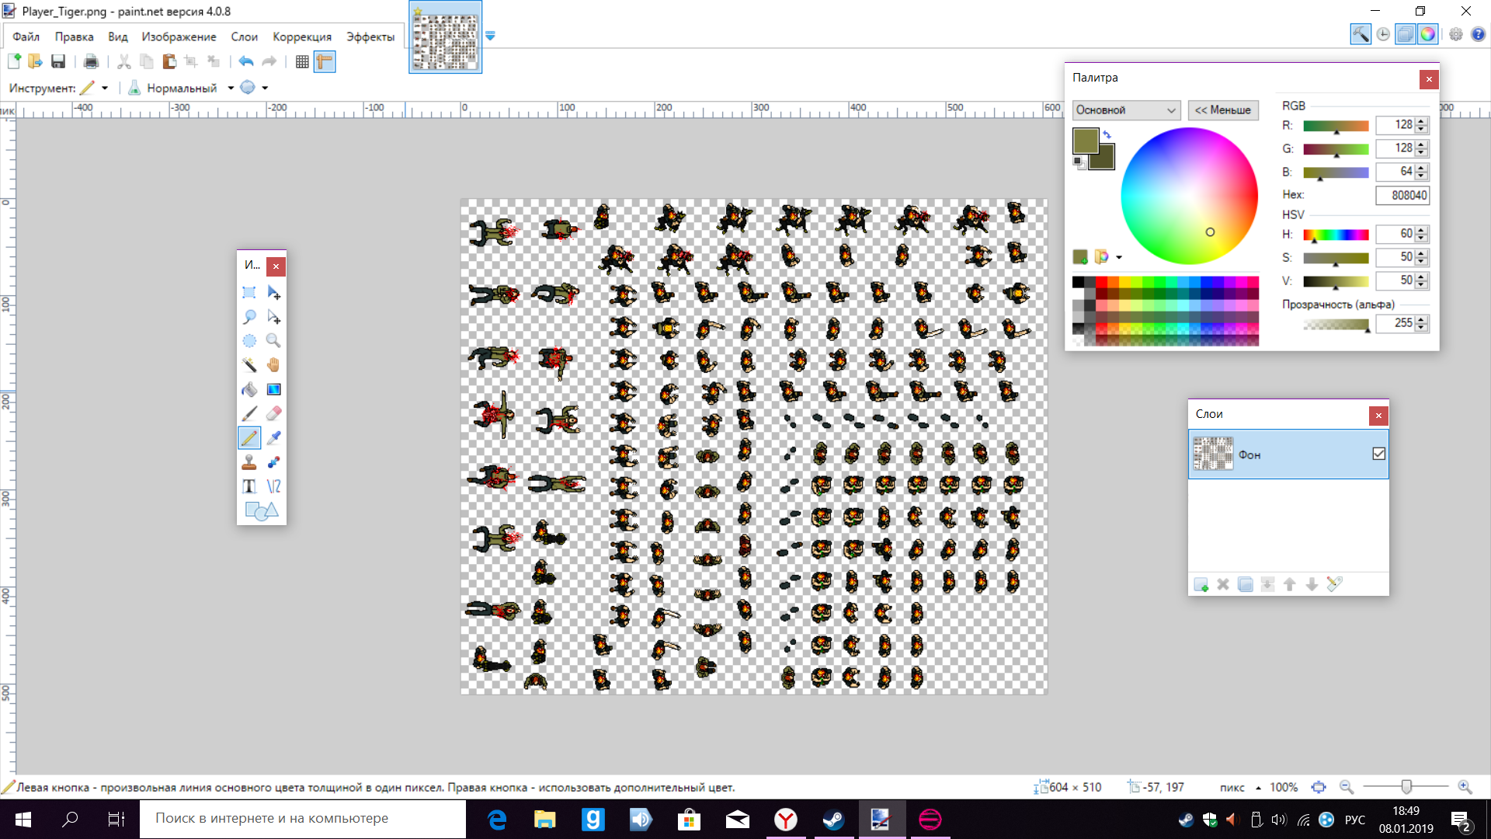This screenshot has height=839, width=1491.
Task: Select the Color Picker eyedropper tool
Action: click(x=273, y=438)
